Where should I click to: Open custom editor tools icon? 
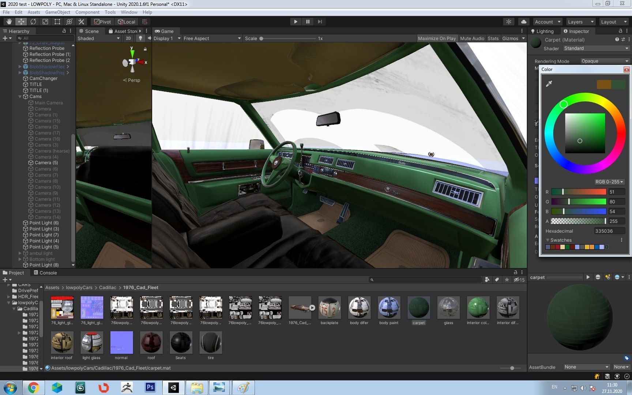(x=82, y=22)
